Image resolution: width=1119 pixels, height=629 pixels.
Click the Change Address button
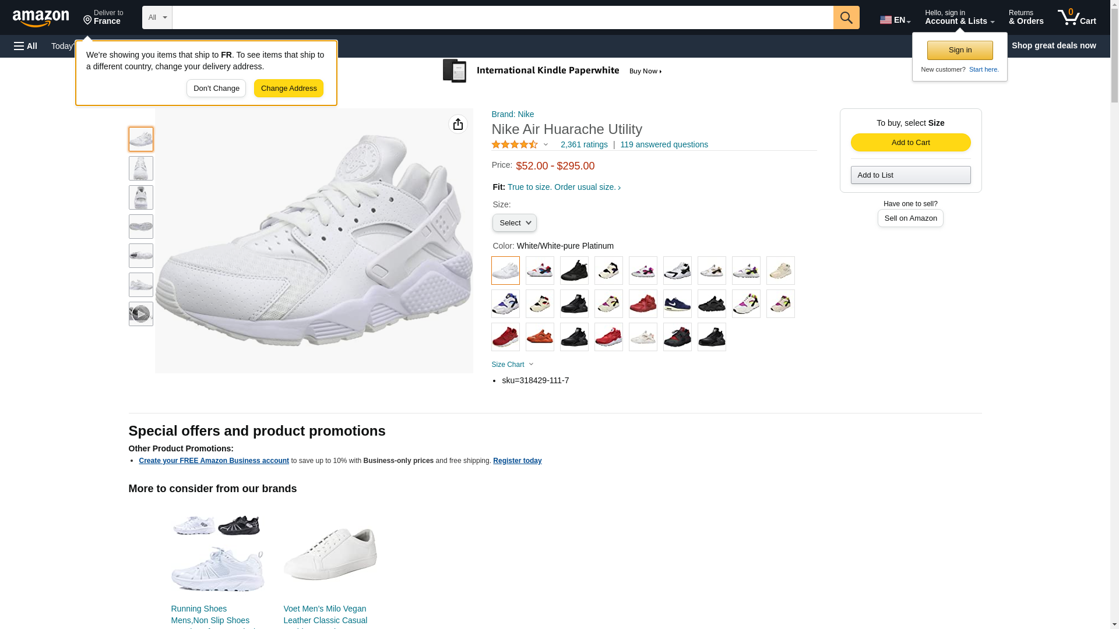(x=288, y=89)
